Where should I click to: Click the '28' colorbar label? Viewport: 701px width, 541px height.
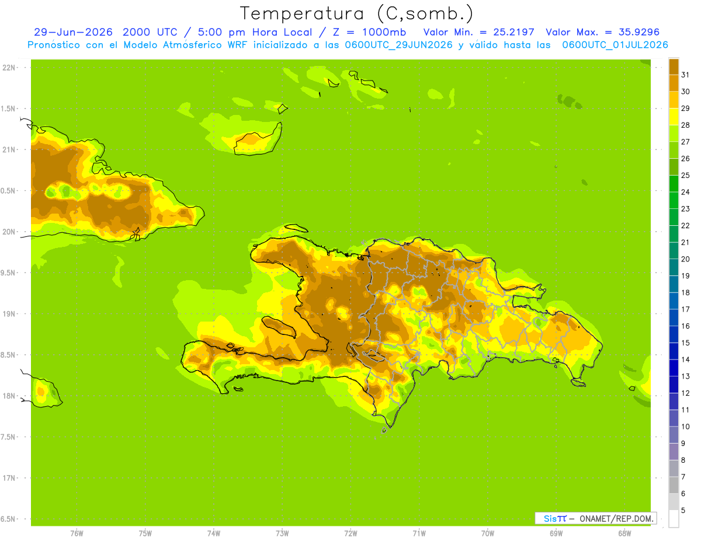pyautogui.click(x=686, y=125)
